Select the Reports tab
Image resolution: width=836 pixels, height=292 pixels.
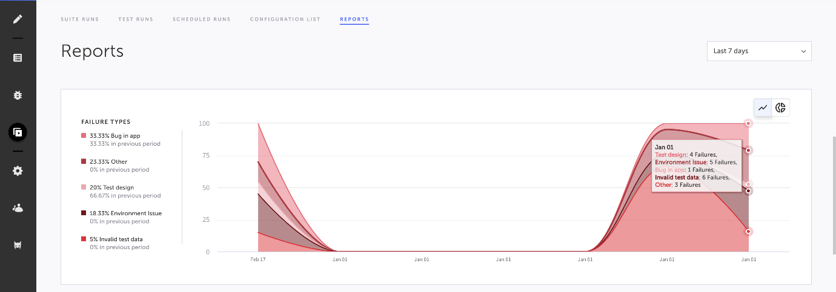(x=354, y=19)
